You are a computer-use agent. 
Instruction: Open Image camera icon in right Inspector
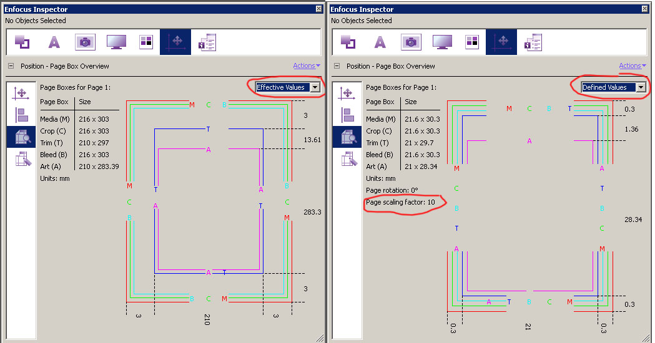[411, 42]
